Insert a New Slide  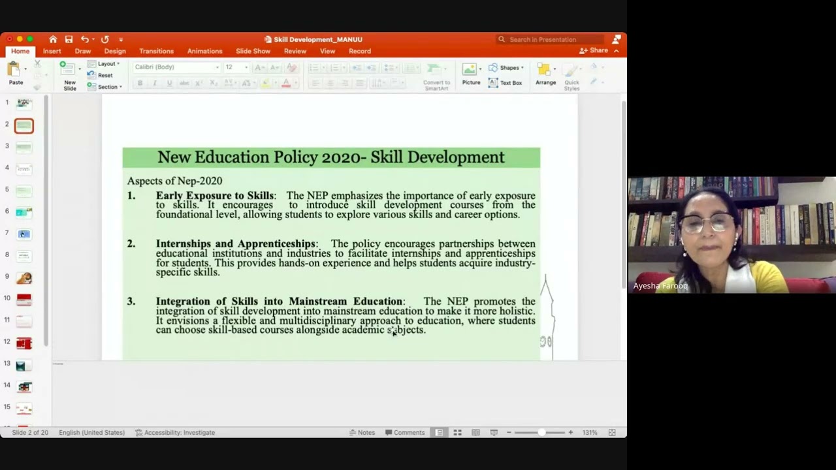[69, 75]
